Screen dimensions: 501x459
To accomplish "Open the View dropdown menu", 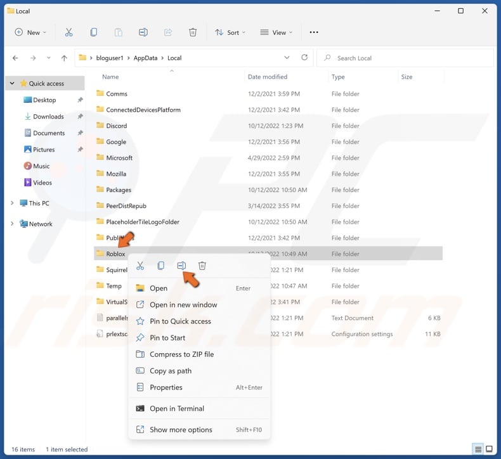I will (276, 32).
